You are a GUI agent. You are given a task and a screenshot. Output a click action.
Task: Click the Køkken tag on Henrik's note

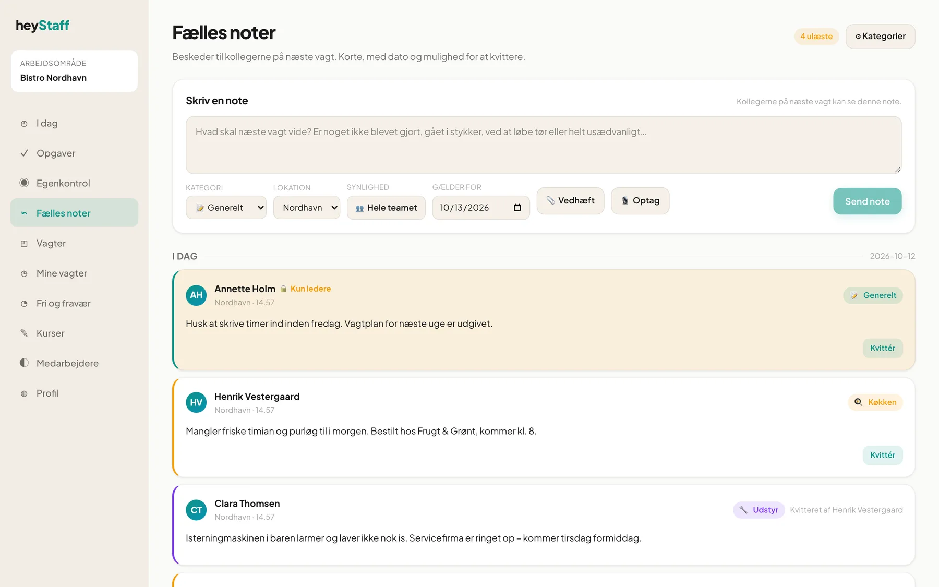pyautogui.click(x=875, y=402)
